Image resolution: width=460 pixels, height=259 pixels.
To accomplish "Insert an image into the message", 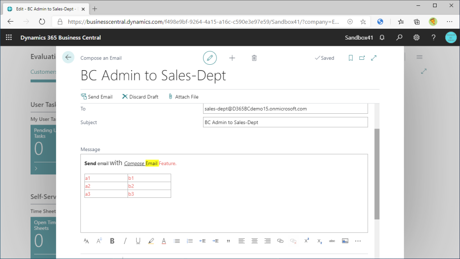I will 345,241.
